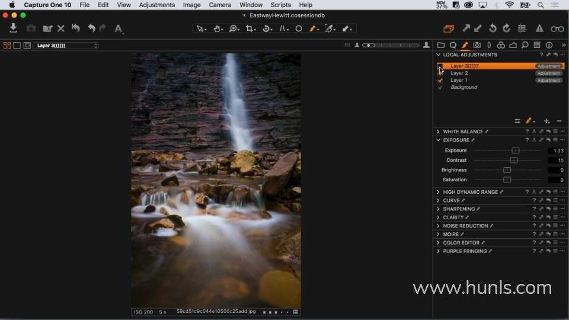Open the Library folder tool tab
This screenshot has height=320, width=569.
[441, 45]
